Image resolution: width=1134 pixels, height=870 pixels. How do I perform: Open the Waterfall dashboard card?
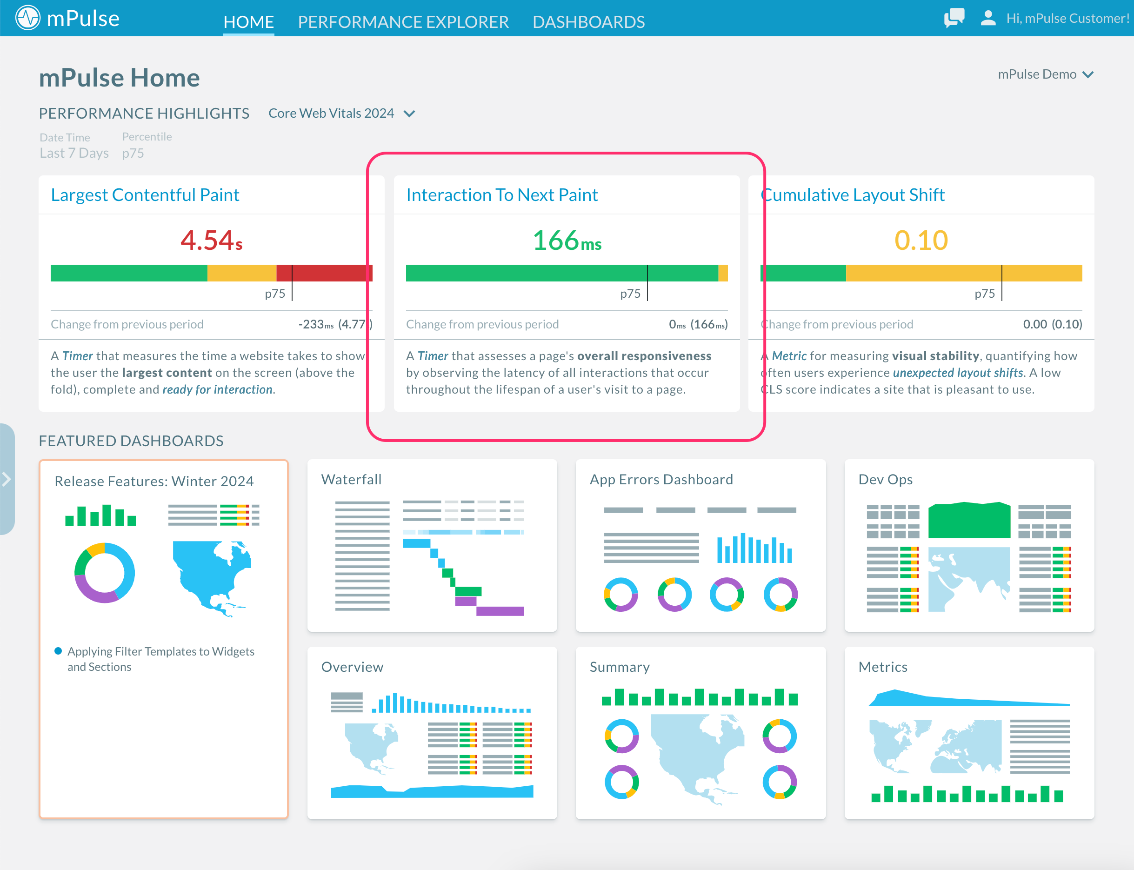tap(433, 545)
